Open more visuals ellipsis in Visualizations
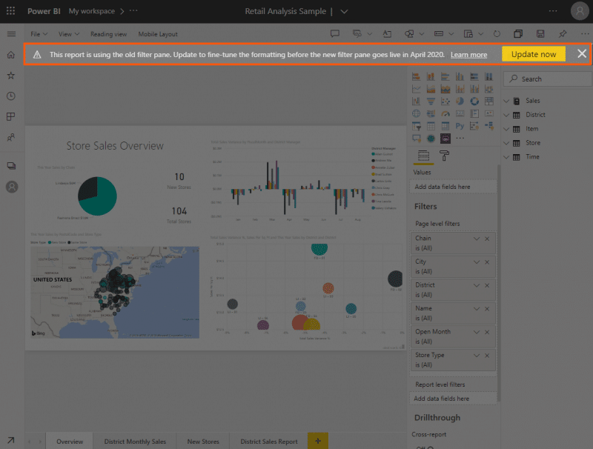Viewport: 593px width, 449px height. (460, 139)
